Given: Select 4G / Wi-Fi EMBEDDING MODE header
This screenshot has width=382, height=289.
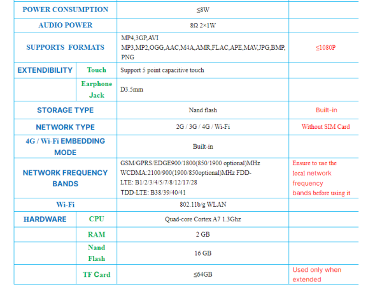Looking at the screenshot, I should [66, 147].
